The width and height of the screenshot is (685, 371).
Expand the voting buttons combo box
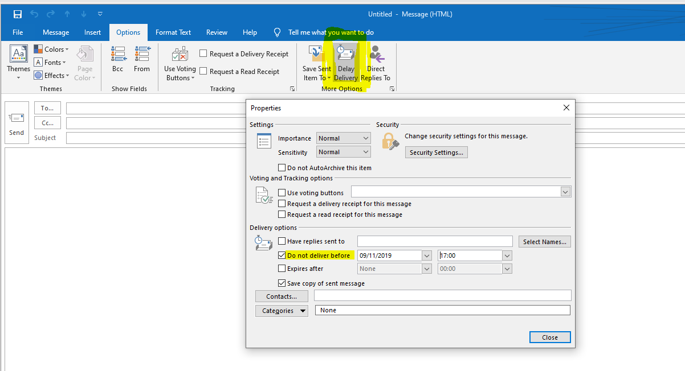click(x=565, y=192)
